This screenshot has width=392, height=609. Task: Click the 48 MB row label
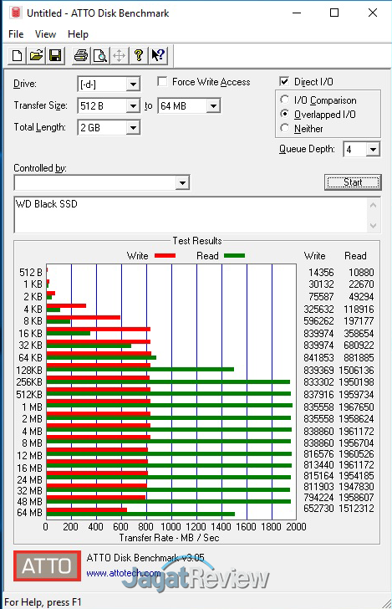tap(29, 501)
